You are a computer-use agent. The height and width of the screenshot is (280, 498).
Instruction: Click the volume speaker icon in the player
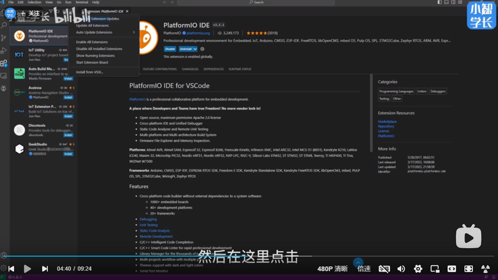(x=401, y=269)
